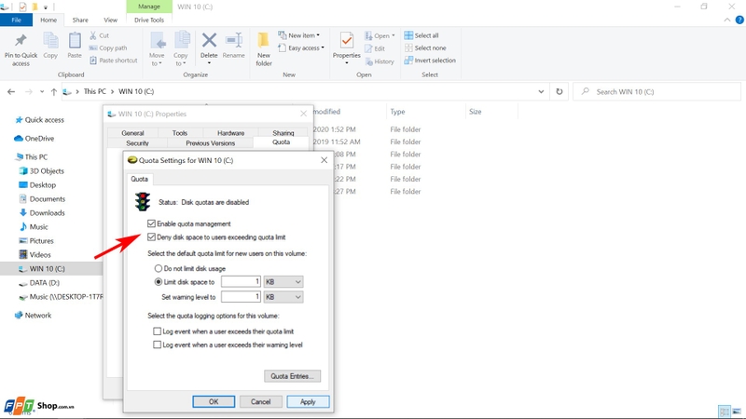Open the Previous Versions tab
Image resolution: width=746 pixels, height=419 pixels.
[x=211, y=143]
